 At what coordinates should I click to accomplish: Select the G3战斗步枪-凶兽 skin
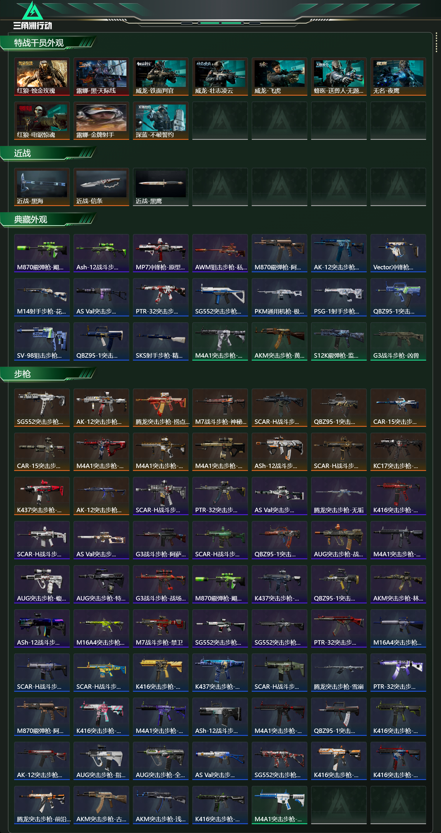tap(398, 341)
